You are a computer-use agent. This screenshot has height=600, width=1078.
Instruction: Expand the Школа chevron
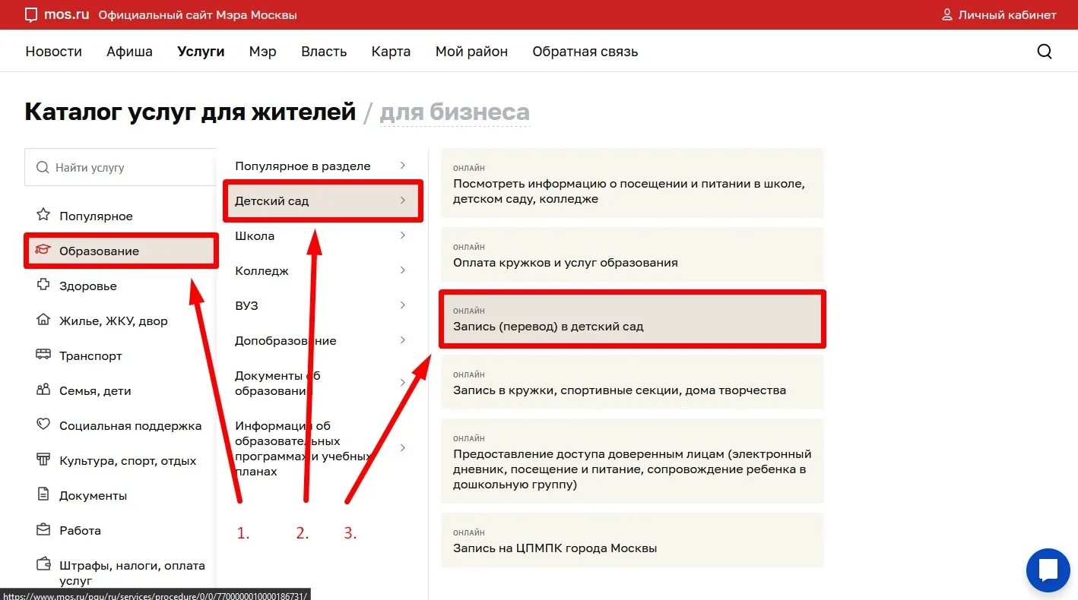[x=403, y=235]
